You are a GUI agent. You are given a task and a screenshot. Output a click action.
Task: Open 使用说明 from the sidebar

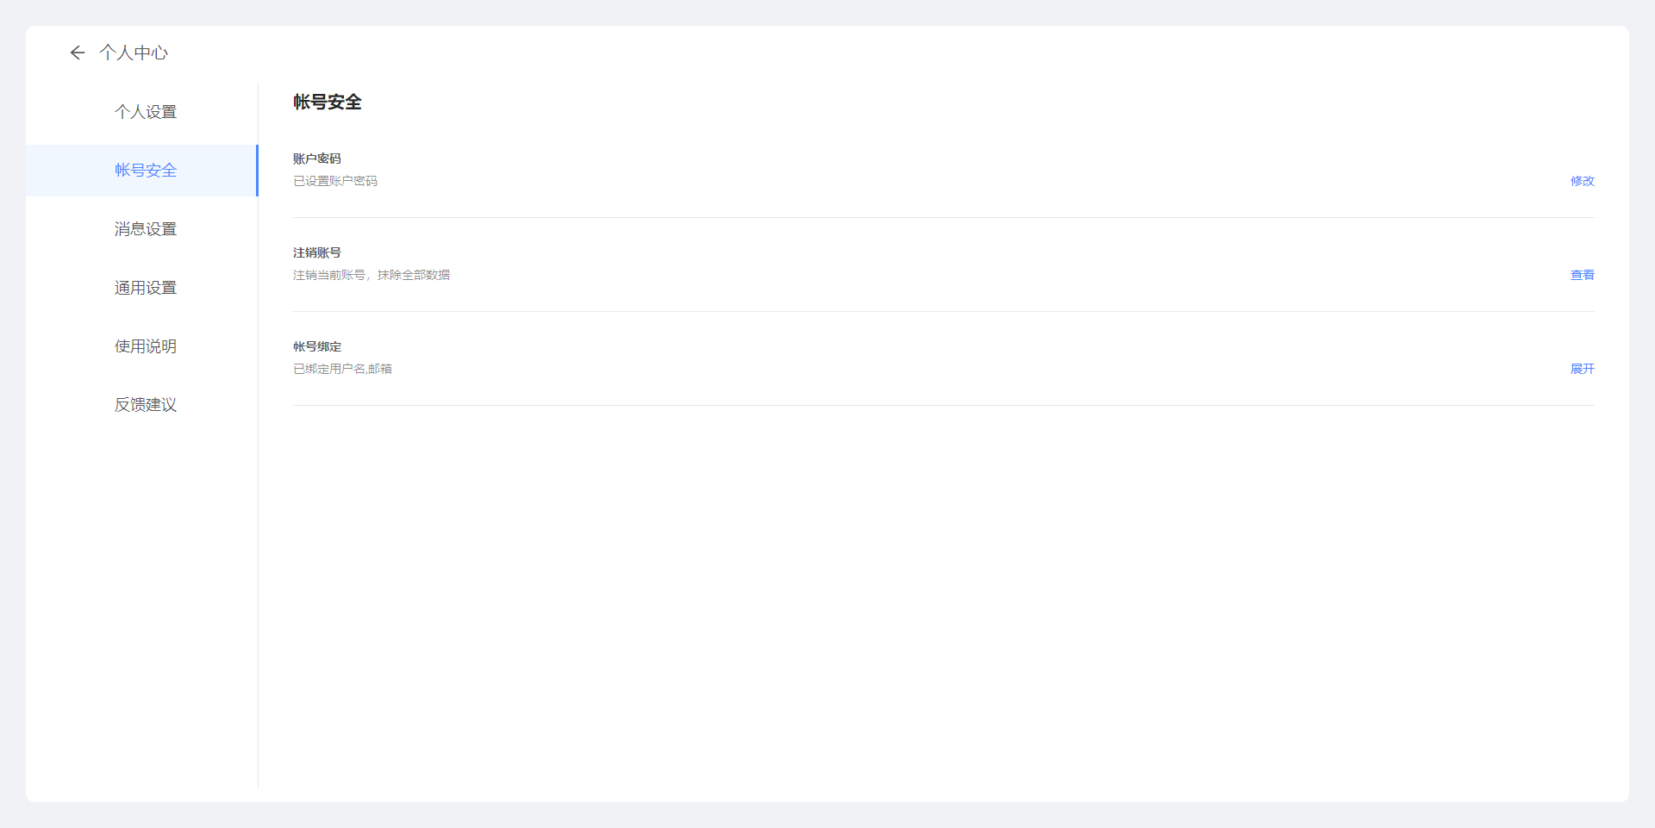point(145,346)
